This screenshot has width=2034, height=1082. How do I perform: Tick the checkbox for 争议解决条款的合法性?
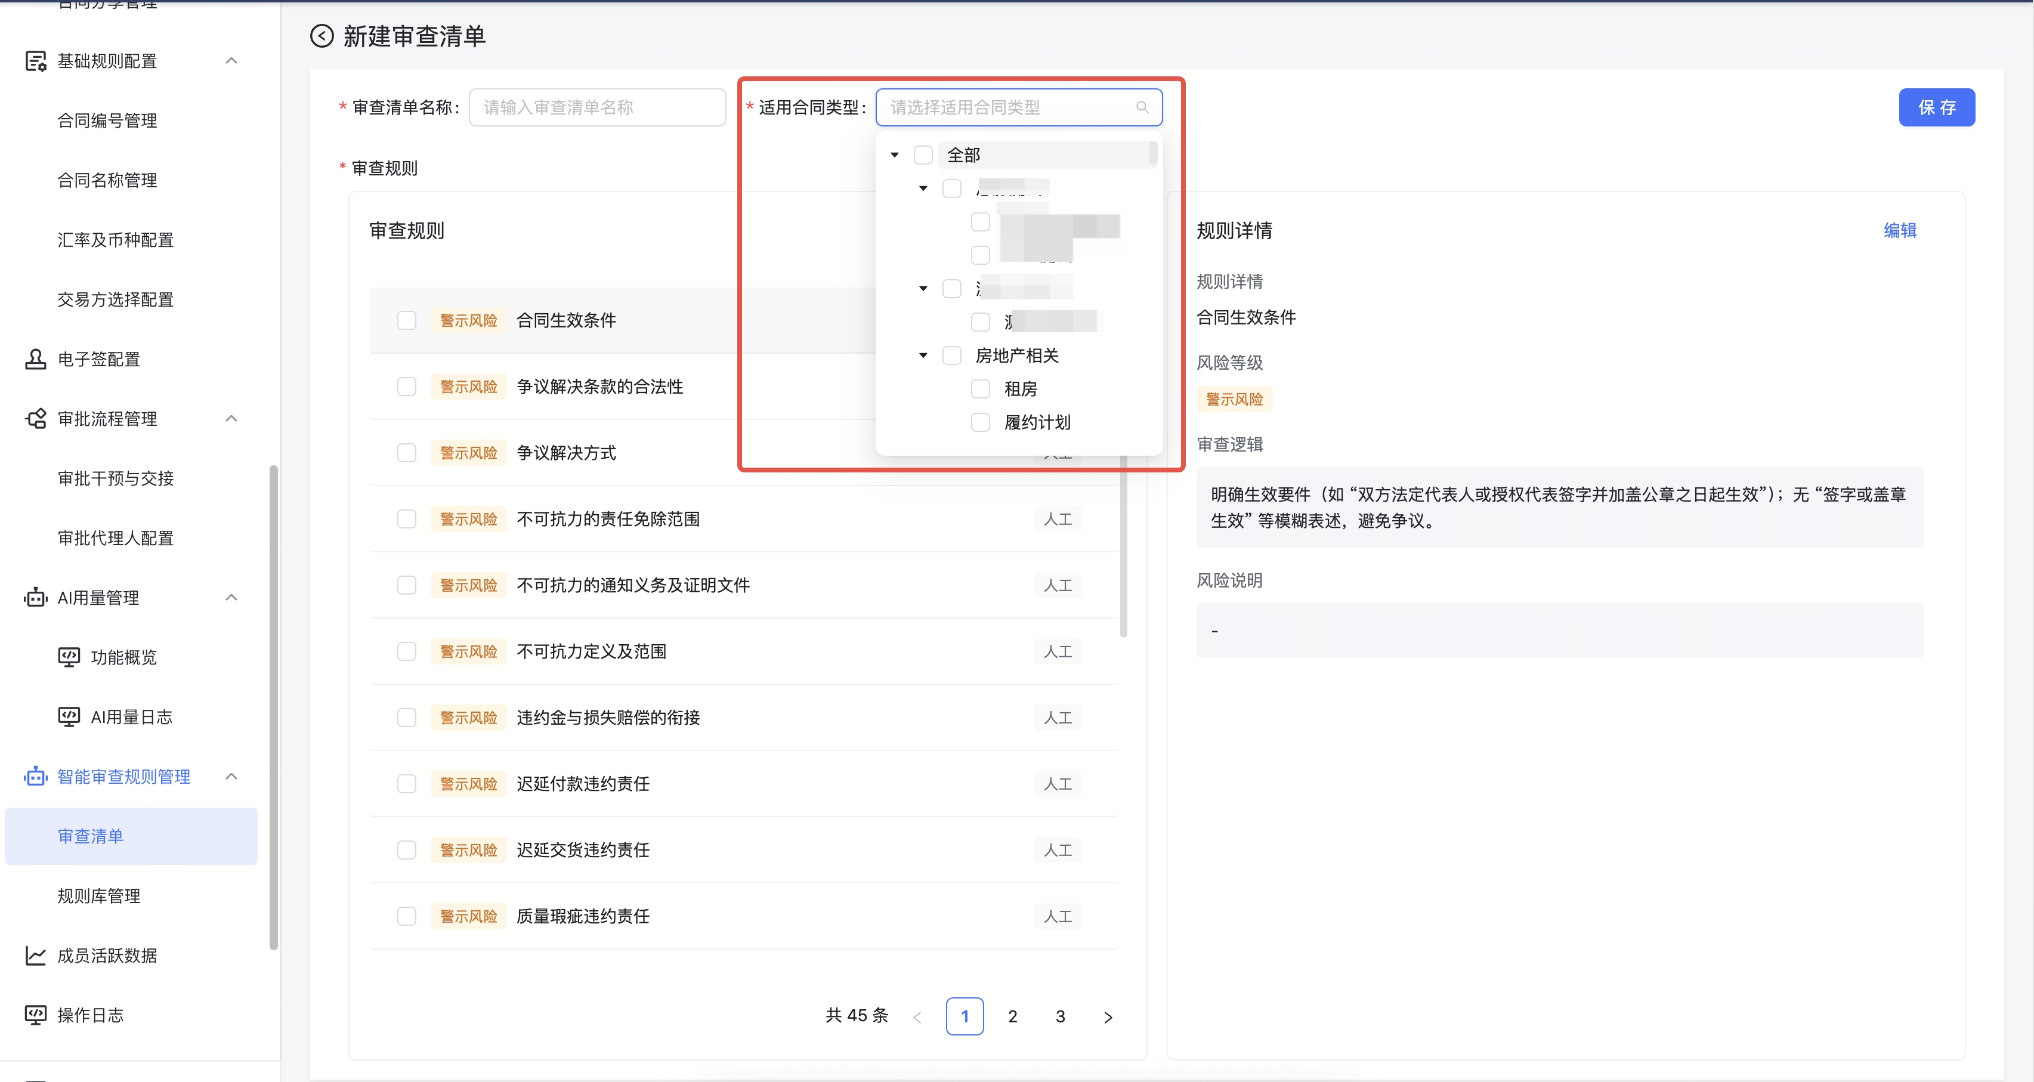pyautogui.click(x=407, y=387)
